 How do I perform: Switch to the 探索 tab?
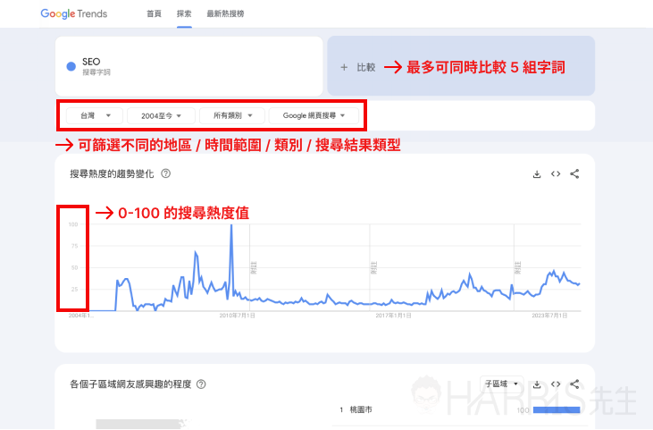184,13
